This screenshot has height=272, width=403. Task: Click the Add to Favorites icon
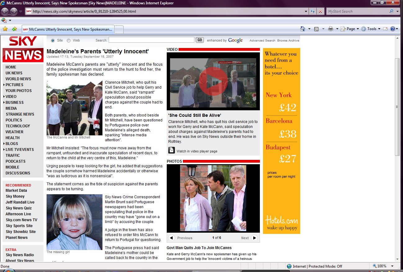[x=14, y=29]
